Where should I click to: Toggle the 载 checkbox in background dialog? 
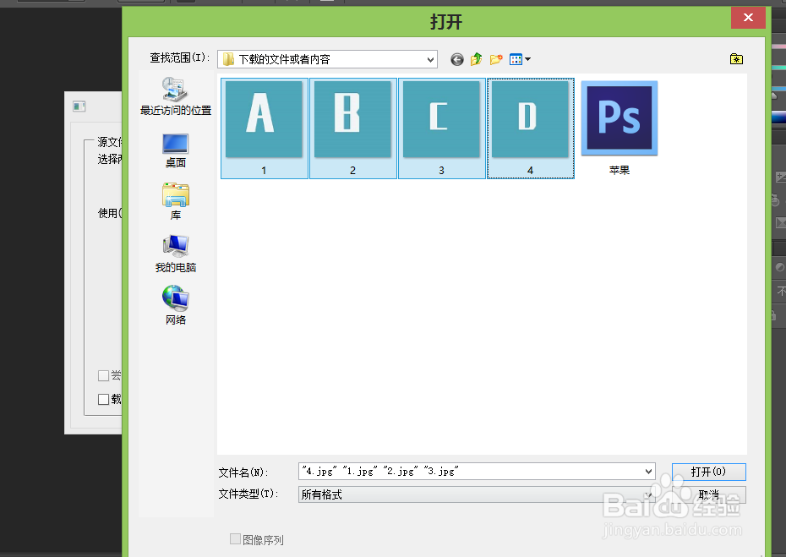coord(103,399)
